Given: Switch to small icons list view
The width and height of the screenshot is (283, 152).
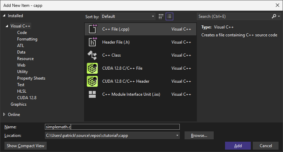Looking at the screenshot, I should coord(169,16).
